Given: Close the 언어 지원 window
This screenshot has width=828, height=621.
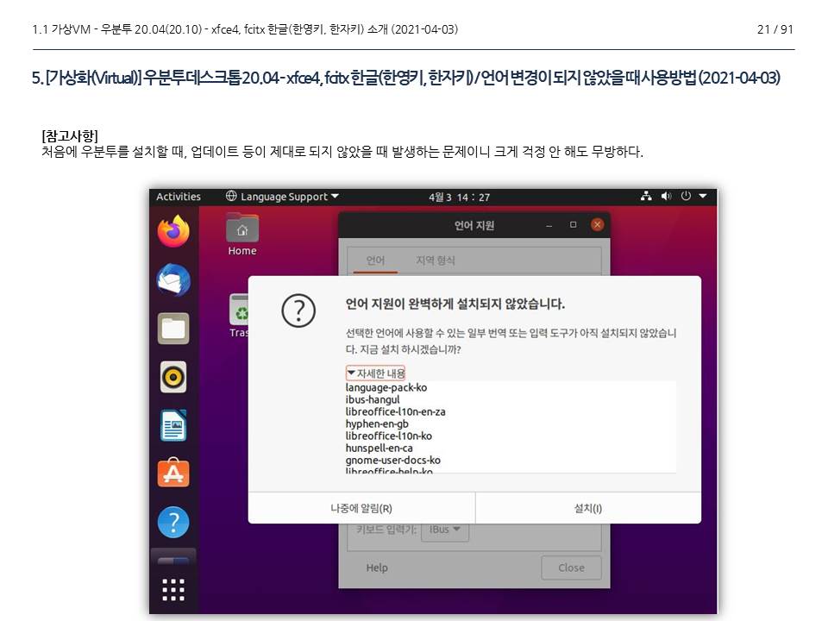Looking at the screenshot, I should [x=597, y=225].
